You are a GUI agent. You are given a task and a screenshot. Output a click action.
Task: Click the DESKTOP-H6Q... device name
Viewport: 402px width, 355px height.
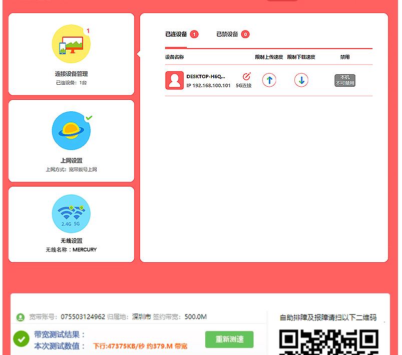coord(206,77)
